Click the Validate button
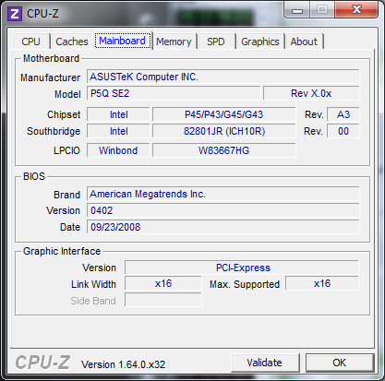This screenshot has height=381, width=385. (x=265, y=363)
